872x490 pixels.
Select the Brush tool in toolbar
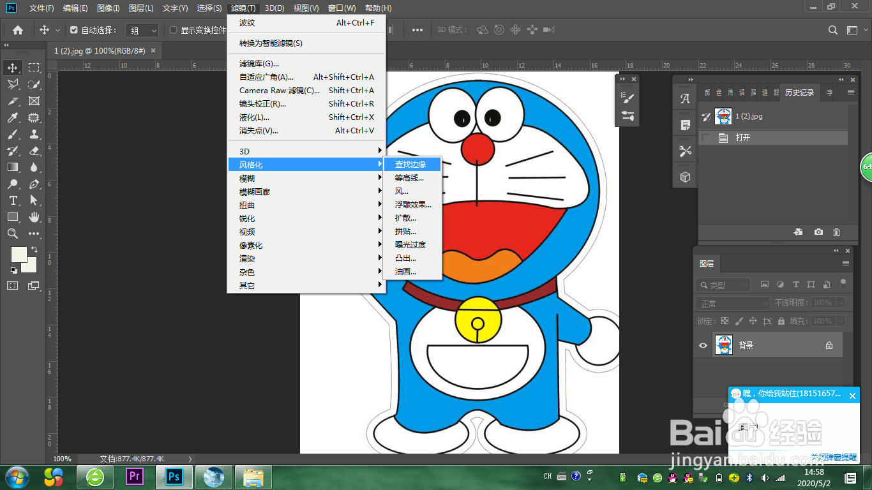[13, 134]
